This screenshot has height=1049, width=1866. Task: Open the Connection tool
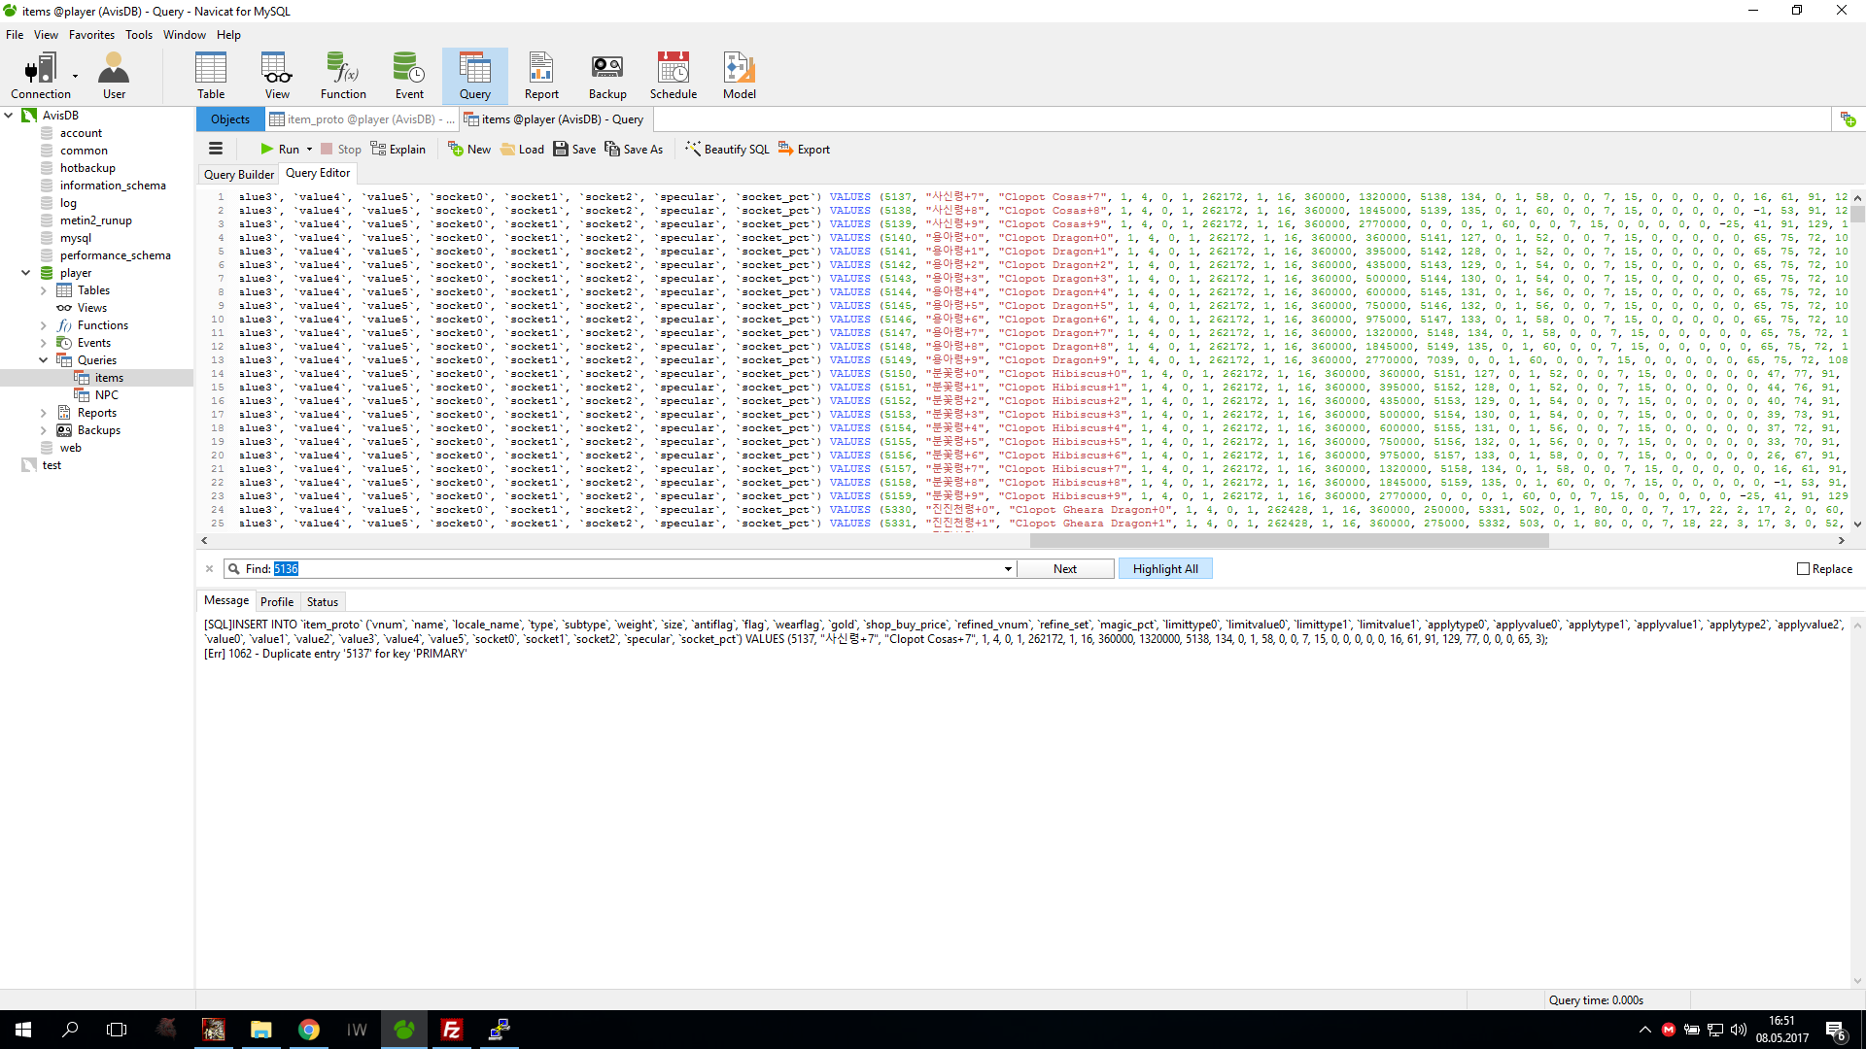click(x=41, y=76)
